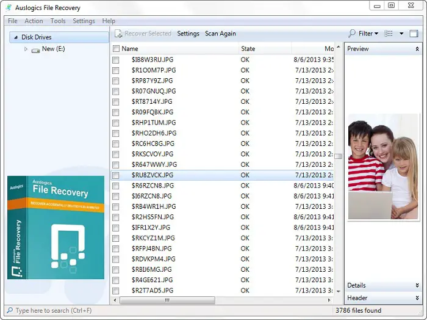
Task: Select checkbox for $RU8ZVCK.JPG
Action: coord(116,175)
